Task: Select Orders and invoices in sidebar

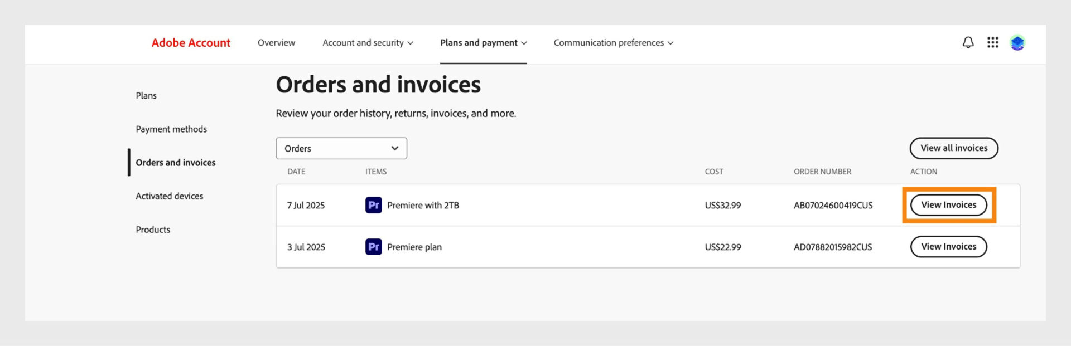Action: point(176,163)
